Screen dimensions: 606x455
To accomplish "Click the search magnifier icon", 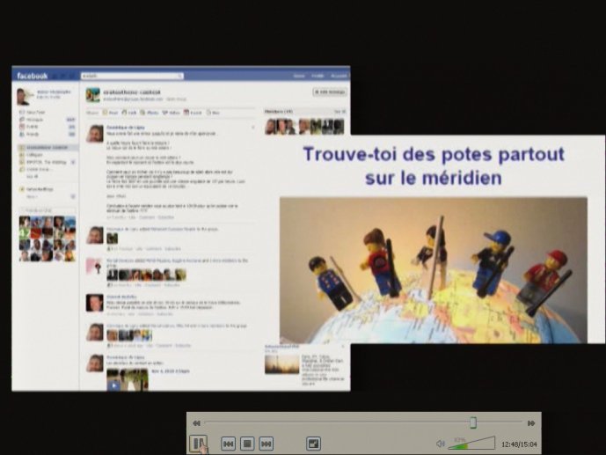I will pos(179,77).
